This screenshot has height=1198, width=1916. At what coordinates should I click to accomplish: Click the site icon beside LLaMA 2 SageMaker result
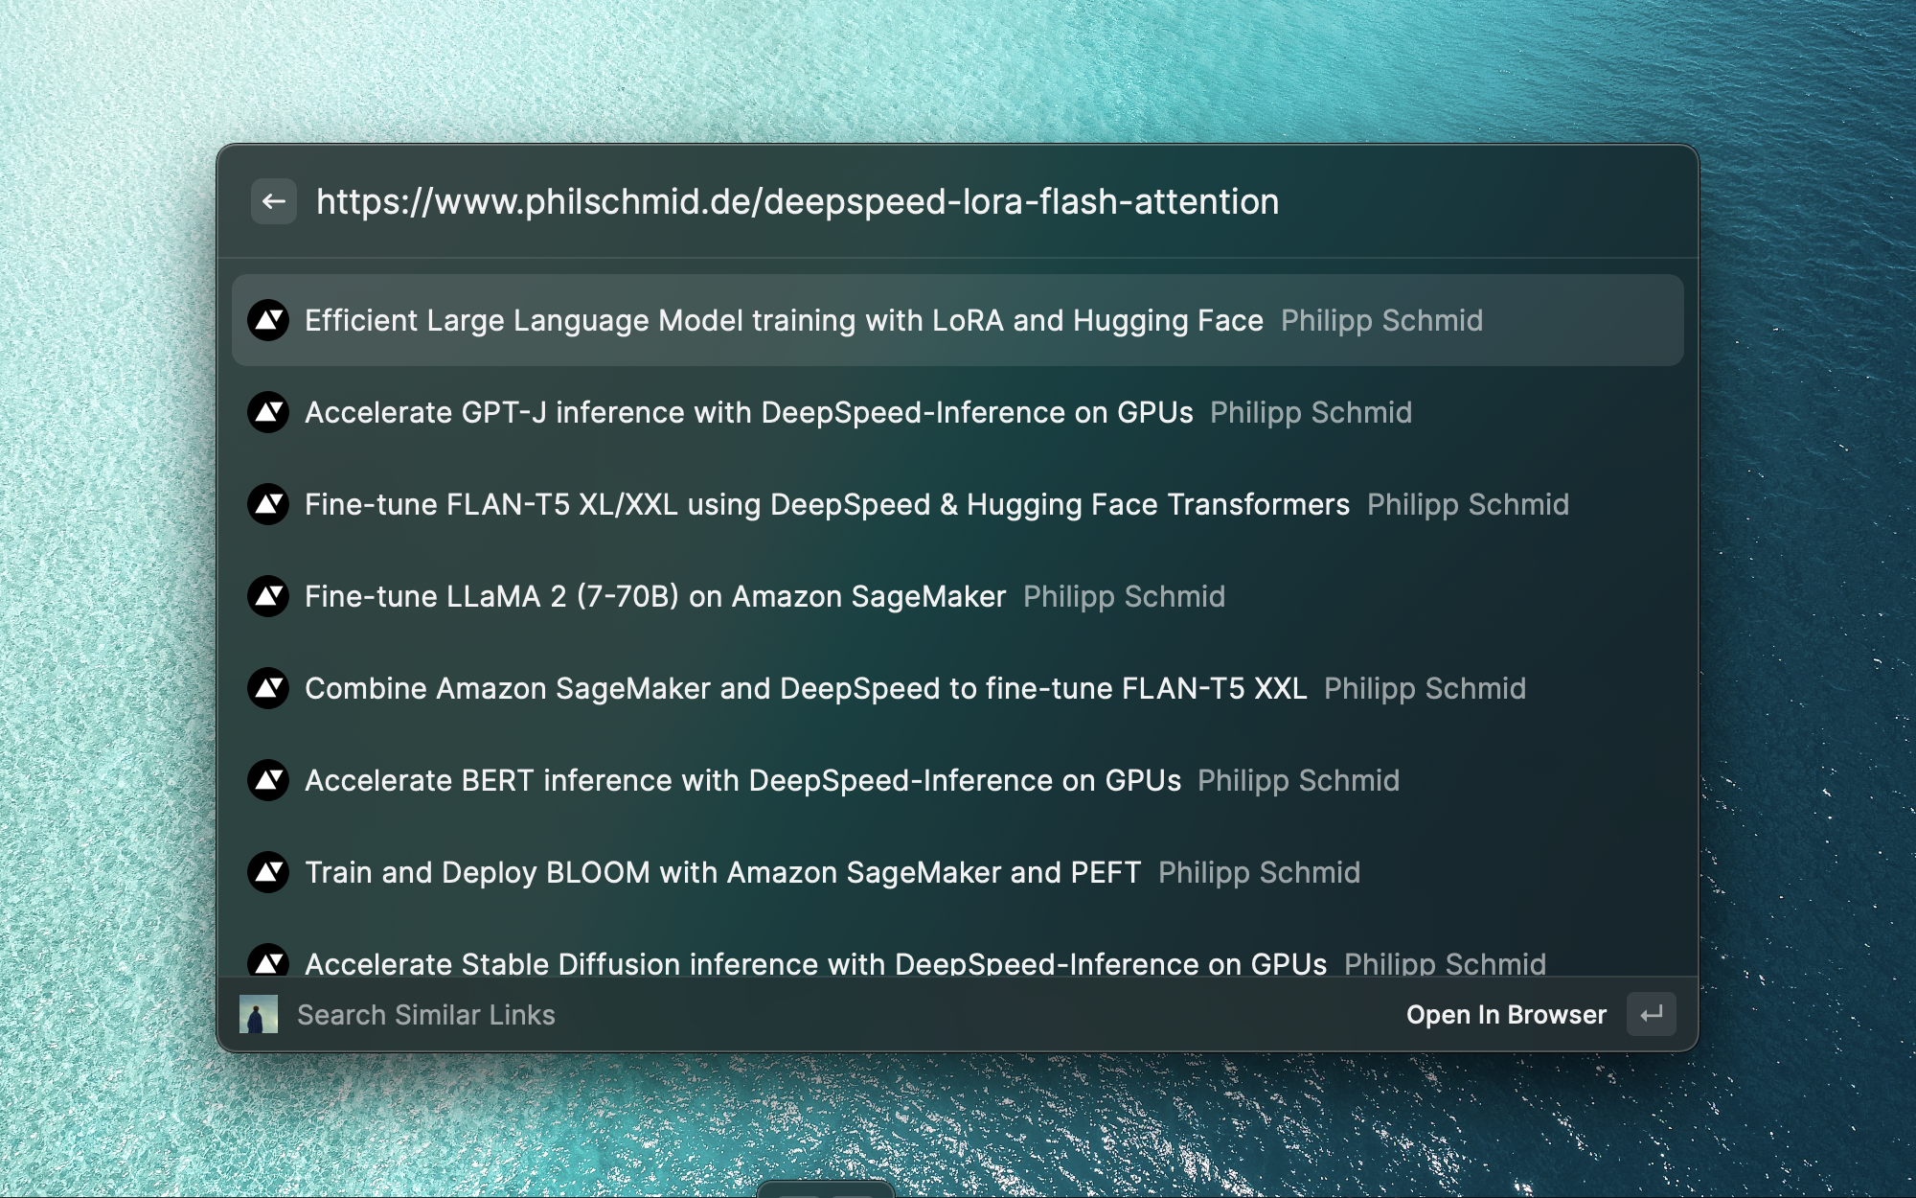tap(268, 596)
